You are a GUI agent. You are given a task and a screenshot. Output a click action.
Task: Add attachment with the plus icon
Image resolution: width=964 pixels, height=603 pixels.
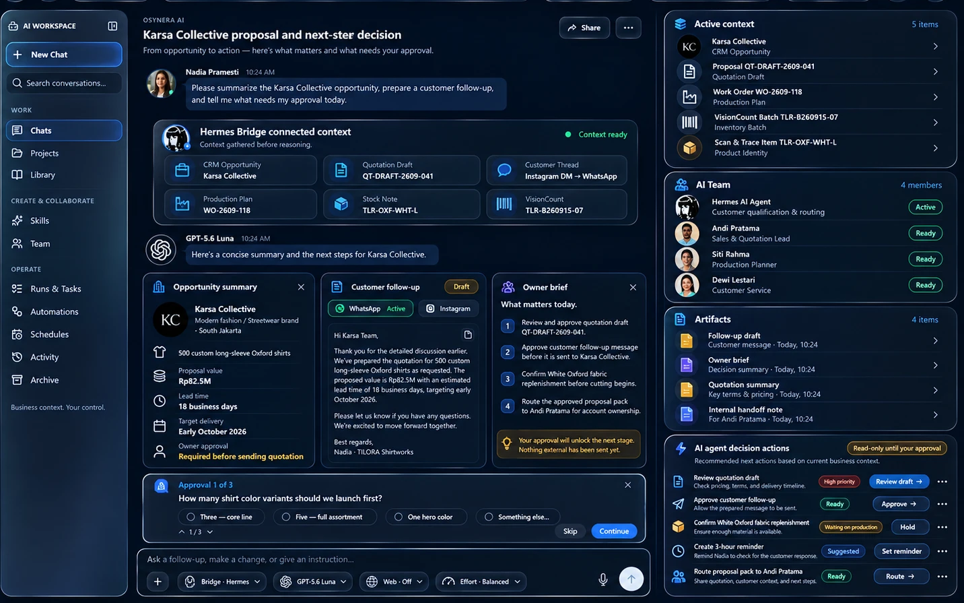click(158, 581)
